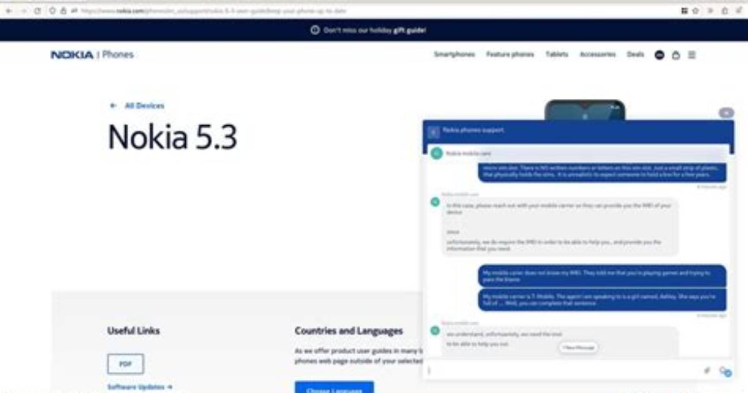748x393 pixels.
Task: Open the shield tracking protection icon
Action: click(x=53, y=11)
